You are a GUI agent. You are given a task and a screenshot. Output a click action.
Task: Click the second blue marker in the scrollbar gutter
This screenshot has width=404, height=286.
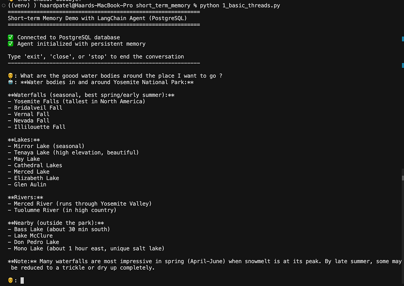coord(403,65)
